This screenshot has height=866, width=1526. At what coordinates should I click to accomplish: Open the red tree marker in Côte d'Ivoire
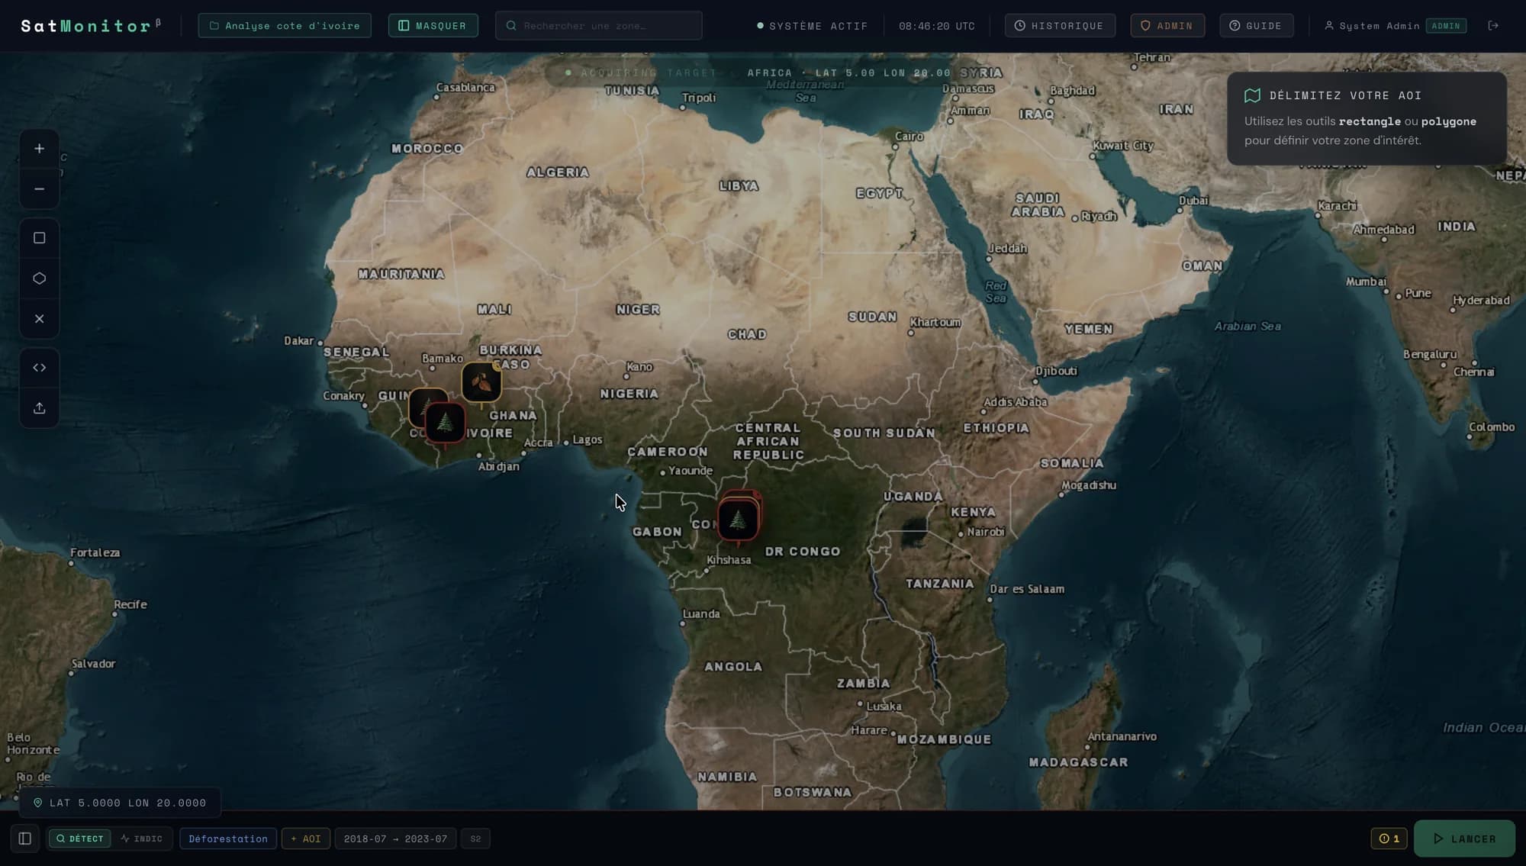pos(446,422)
